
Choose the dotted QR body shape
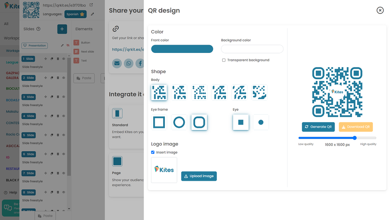click(x=199, y=92)
